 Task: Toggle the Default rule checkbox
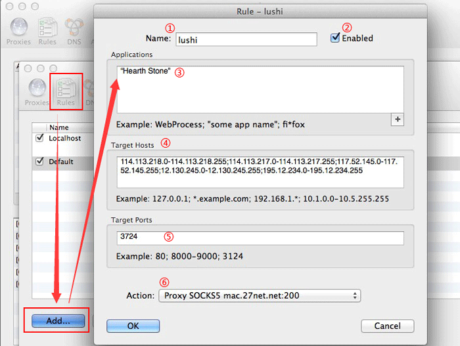[39, 162]
